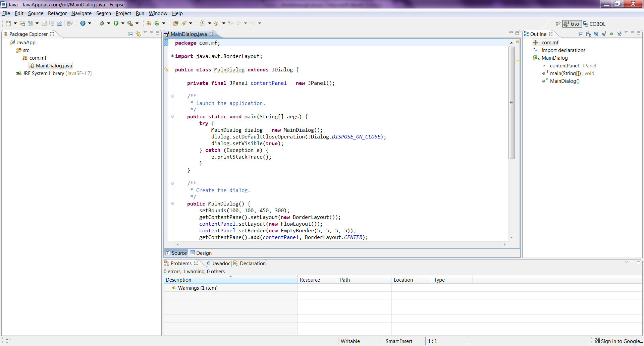Image resolution: width=644 pixels, height=346 pixels.
Task: Open the Run button dropdown arrow
Action: tap(123, 23)
